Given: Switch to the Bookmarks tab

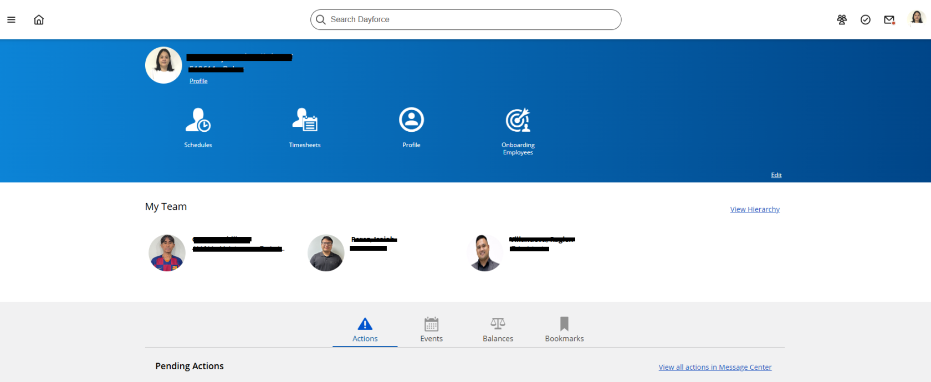Looking at the screenshot, I should tap(564, 331).
